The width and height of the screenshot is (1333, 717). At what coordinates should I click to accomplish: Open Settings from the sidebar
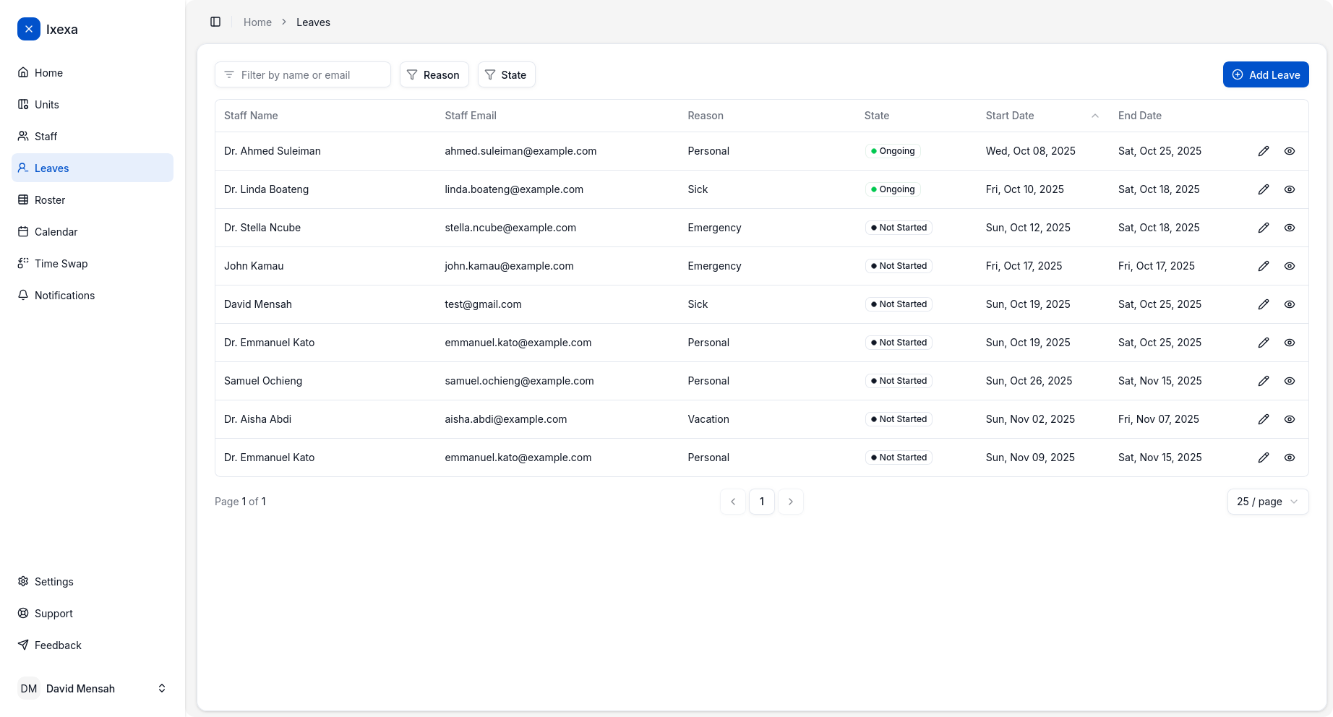53,582
